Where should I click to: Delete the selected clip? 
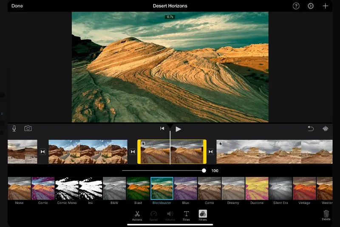click(326, 215)
